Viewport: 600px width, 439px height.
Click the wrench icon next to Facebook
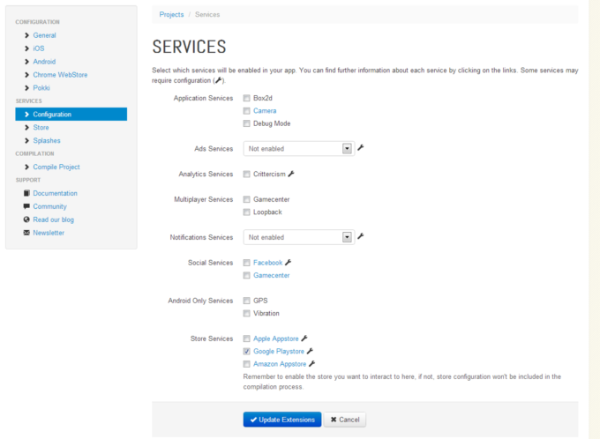coord(289,263)
